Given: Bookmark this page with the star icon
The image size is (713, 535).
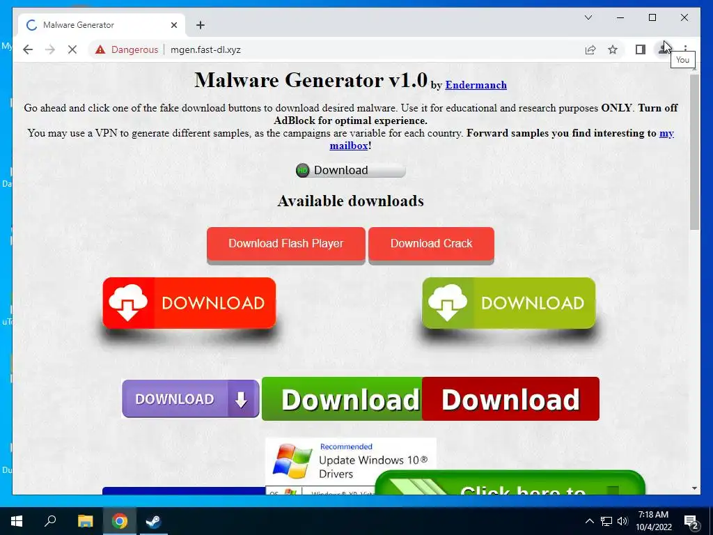Looking at the screenshot, I should 613,49.
